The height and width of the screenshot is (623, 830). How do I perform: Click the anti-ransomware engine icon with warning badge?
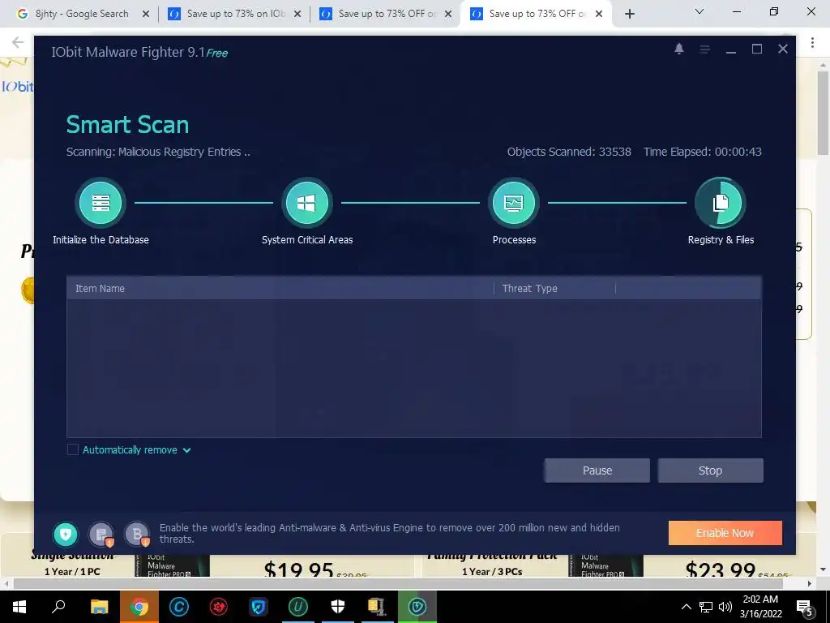pos(101,534)
